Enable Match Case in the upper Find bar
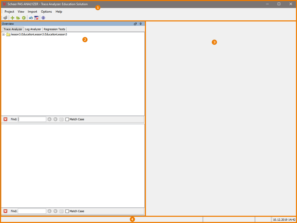This screenshot has height=223, width=297. click(67, 119)
